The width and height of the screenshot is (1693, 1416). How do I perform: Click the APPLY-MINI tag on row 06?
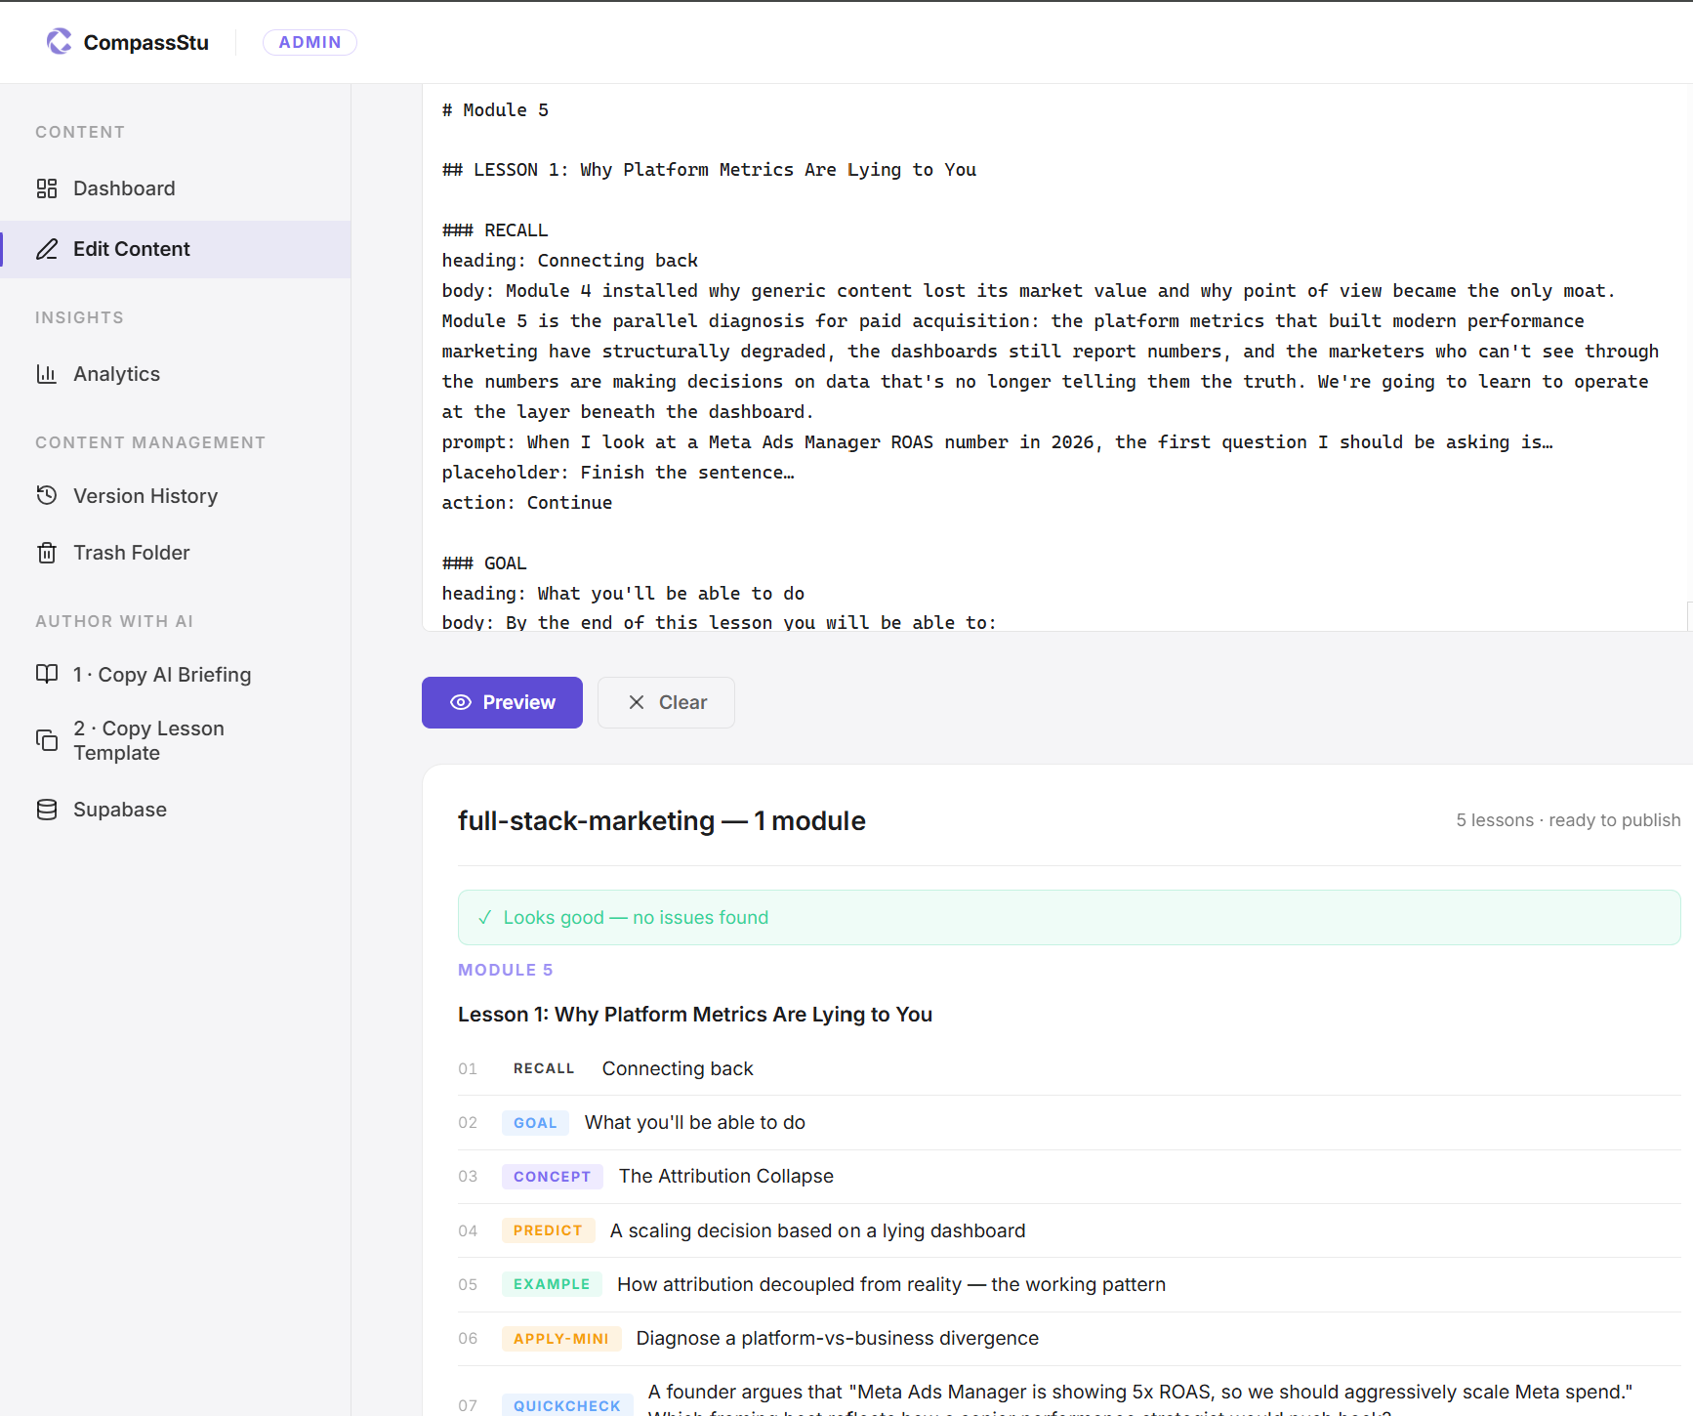click(x=561, y=1339)
